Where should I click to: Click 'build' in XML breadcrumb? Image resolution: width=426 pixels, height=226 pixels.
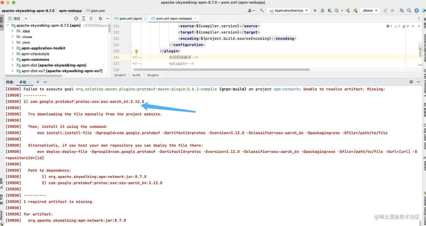coord(136,75)
